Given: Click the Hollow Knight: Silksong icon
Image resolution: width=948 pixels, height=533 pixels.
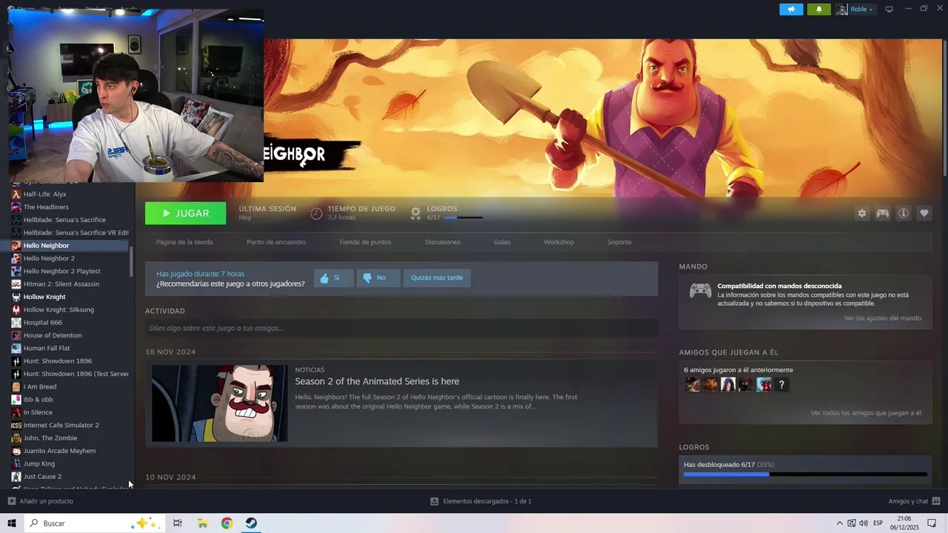Looking at the screenshot, I should pyautogui.click(x=16, y=309).
